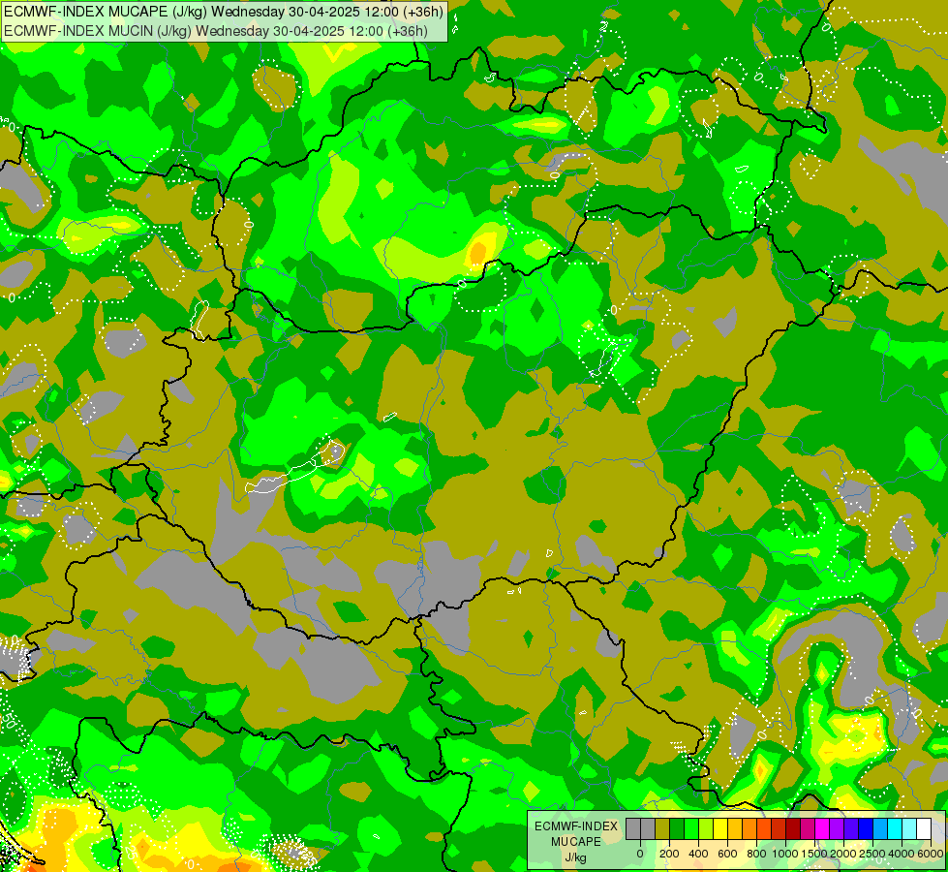The image size is (948, 872).
Task: Click the '6000' legend scale label
Action: [x=930, y=854]
